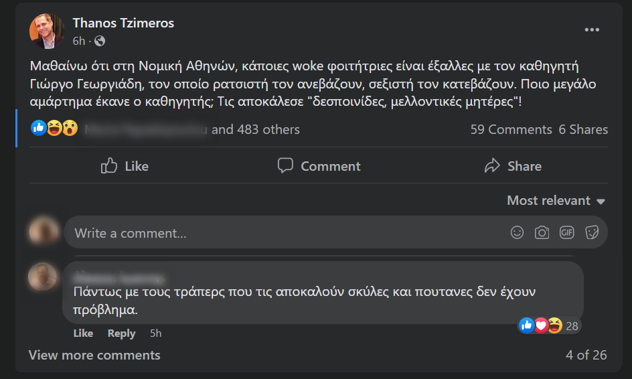Like the post by Thanos Tzimeros
The image size is (632, 379).
[125, 165]
